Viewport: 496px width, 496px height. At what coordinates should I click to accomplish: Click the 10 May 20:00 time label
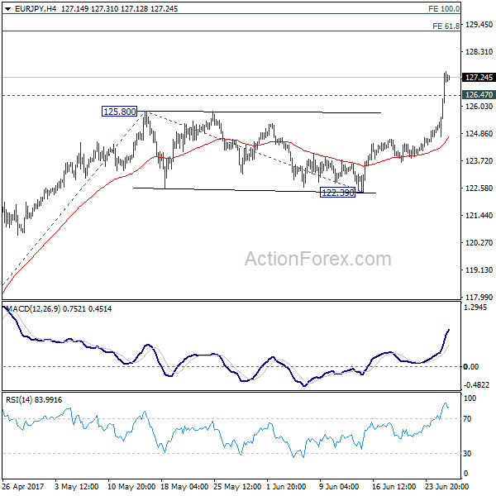(x=131, y=486)
